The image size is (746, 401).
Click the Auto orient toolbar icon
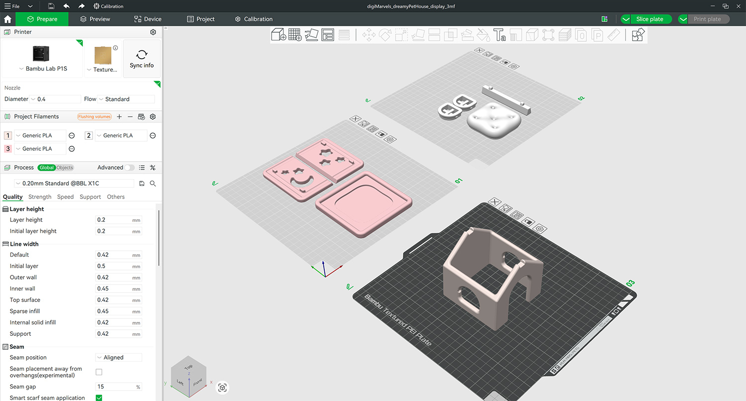tap(311, 35)
